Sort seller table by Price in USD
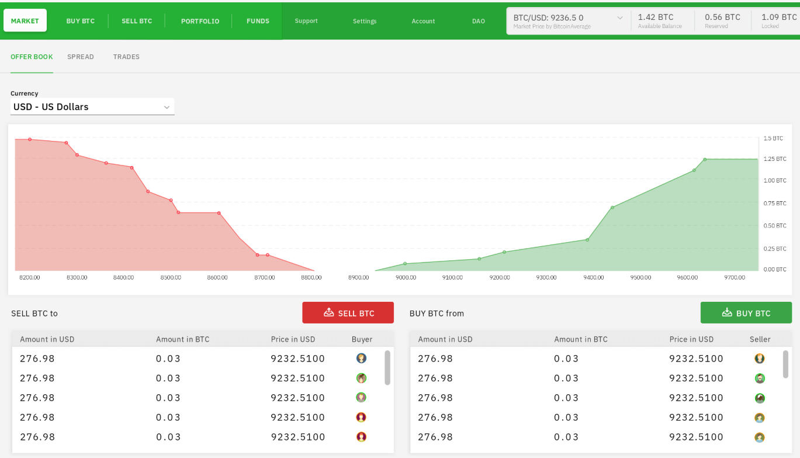Image resolution: width=800 pixels, height=458 pixels. tap(691, 339)
